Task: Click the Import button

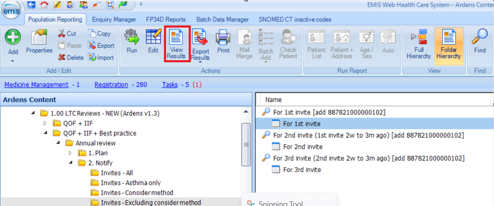Action: pos(101,58)
